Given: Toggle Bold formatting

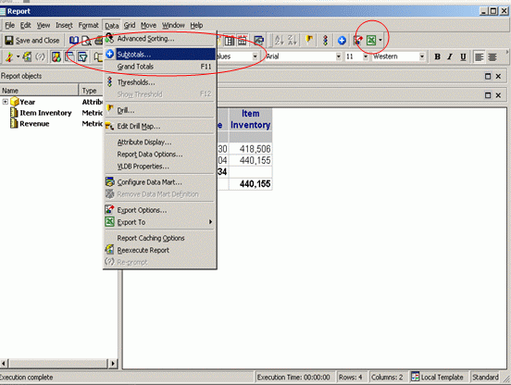Looking at the screenshot, I should (x=437, y=56).
